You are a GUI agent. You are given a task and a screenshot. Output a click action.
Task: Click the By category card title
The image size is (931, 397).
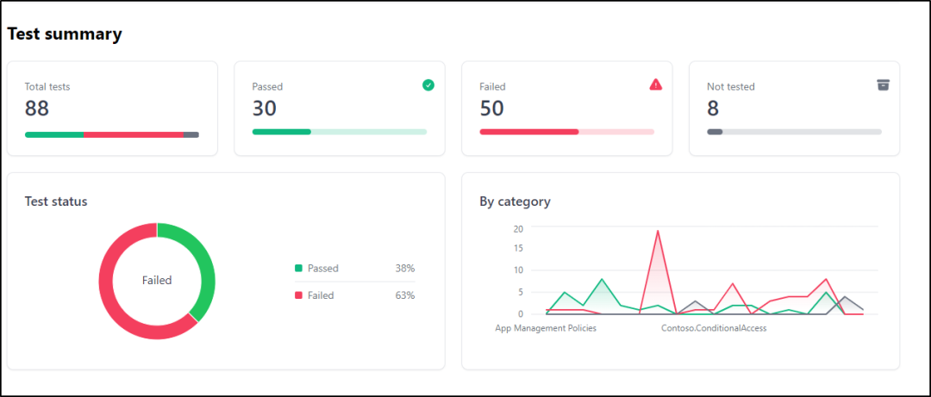[515, 202]
